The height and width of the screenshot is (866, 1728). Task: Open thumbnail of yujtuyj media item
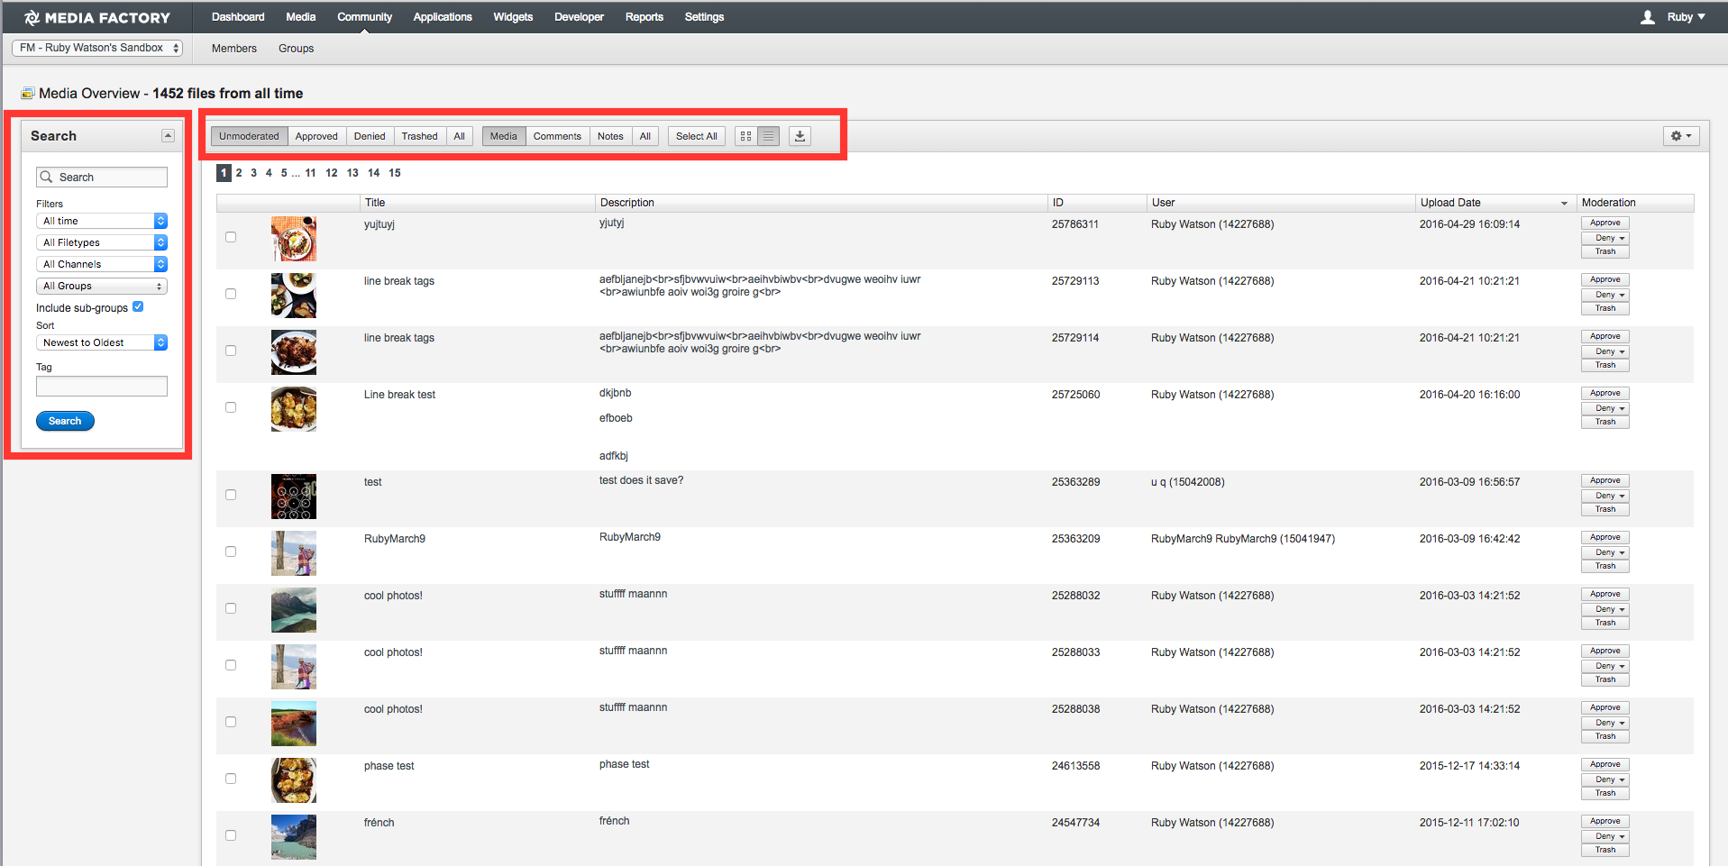click(x=294, y=239)
